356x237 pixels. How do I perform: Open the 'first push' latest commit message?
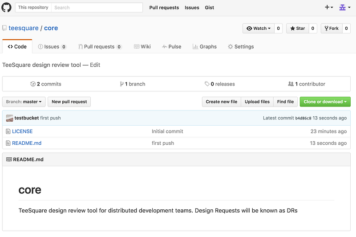(50, 118)
